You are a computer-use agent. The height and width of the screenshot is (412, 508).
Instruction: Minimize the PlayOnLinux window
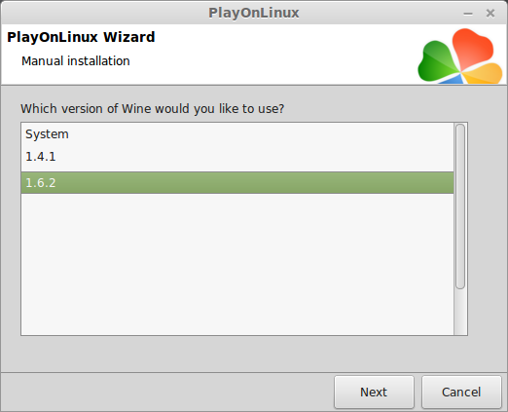tap(468, 14)
